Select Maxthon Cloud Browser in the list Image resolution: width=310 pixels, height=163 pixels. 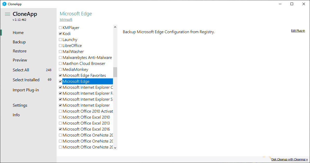click(x=84, y=63)
